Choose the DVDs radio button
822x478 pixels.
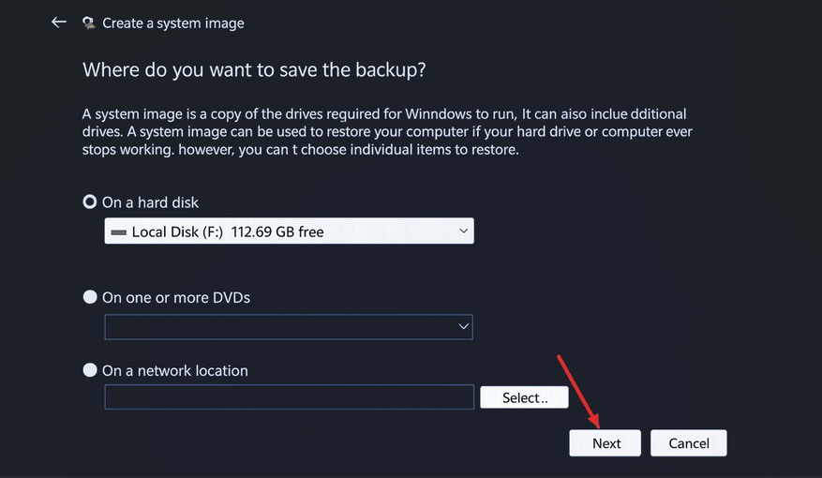90,297
